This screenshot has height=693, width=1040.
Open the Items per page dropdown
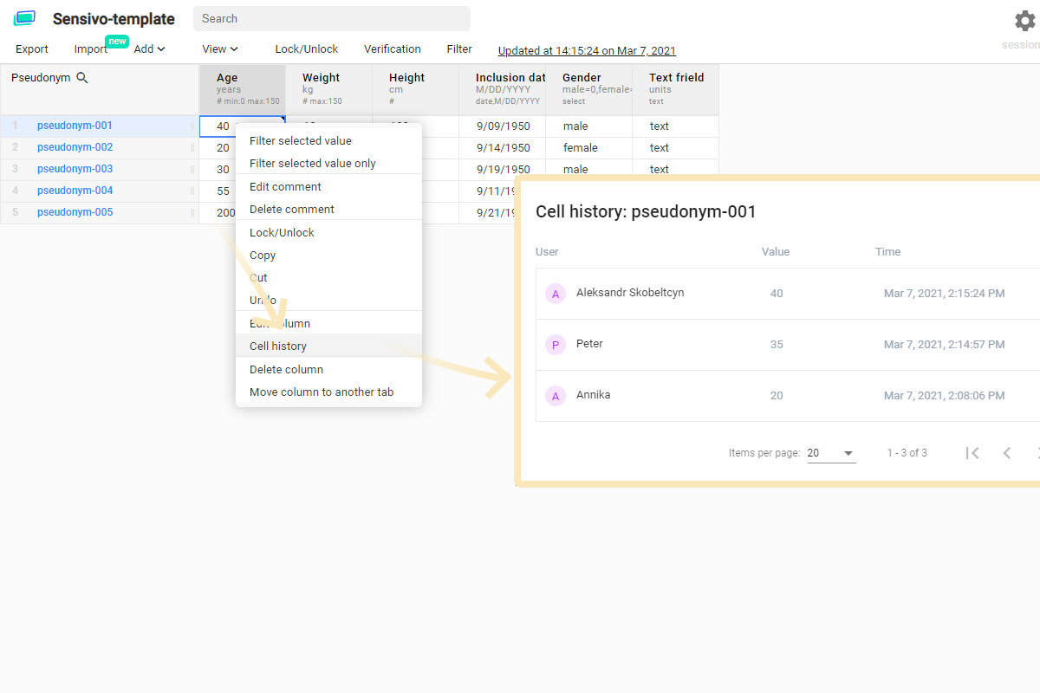(831, 453)
